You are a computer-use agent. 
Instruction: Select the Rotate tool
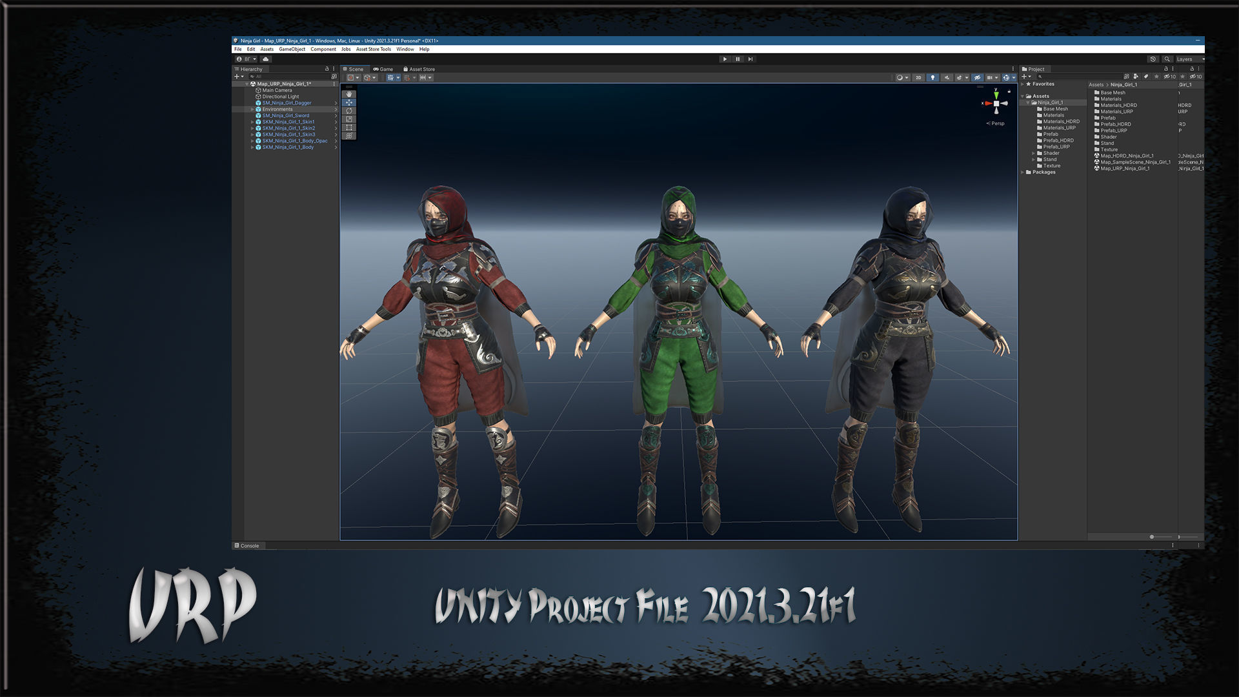(x=349, y=111)
